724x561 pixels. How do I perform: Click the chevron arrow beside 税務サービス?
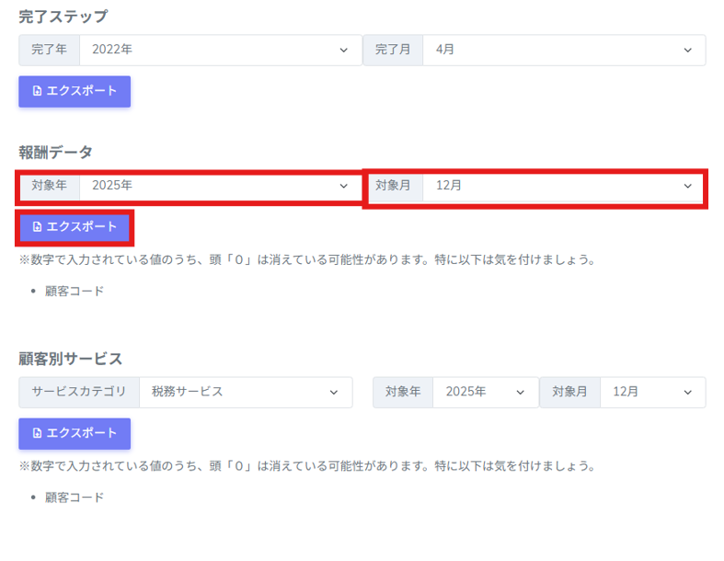pos(334,392)
